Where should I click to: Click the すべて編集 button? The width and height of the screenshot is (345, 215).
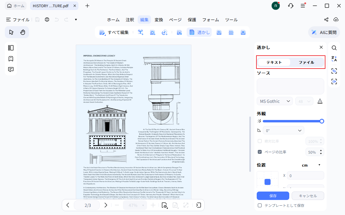pos(114,32)
